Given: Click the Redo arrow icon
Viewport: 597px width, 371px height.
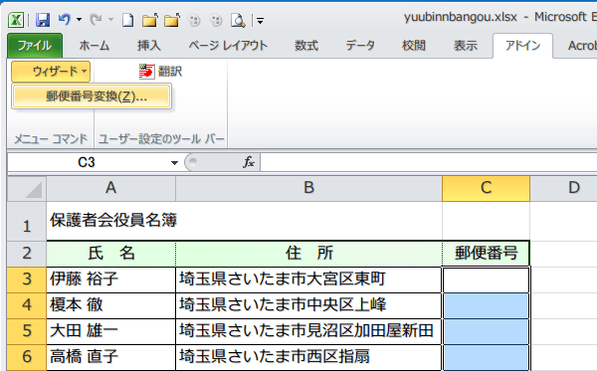Looking at the screenshot, I should coord(96,20).
